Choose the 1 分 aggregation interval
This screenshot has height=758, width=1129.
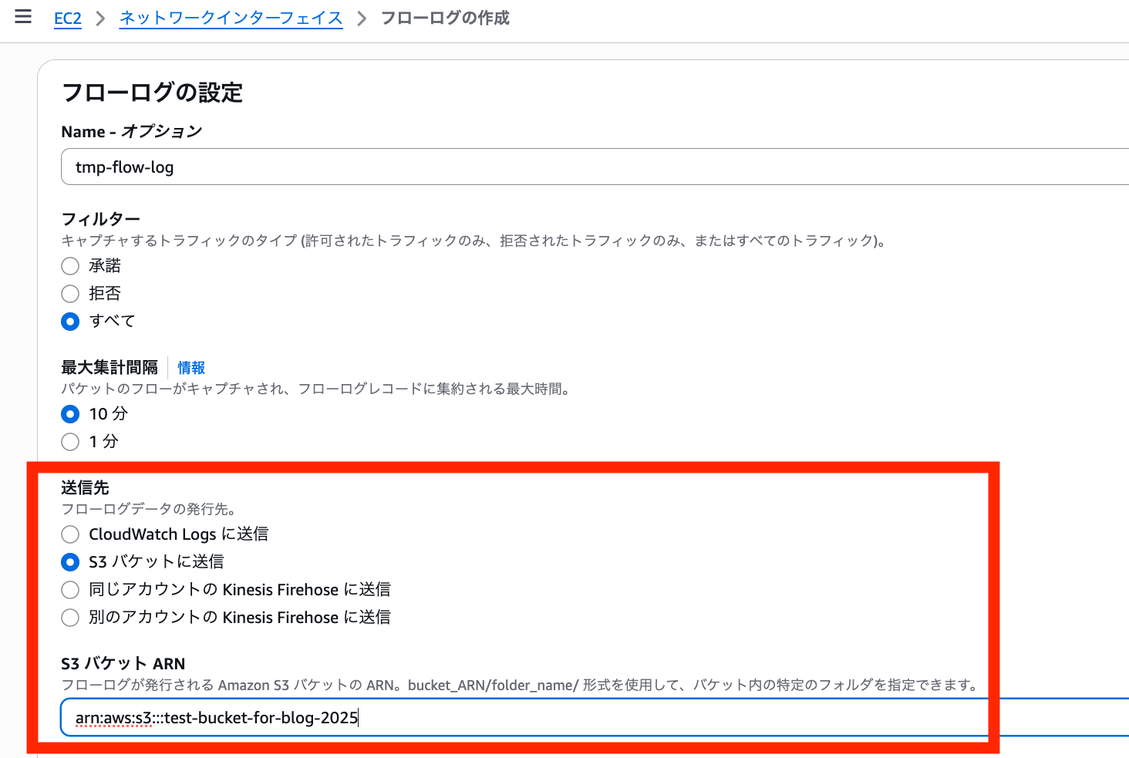point(70,442)
